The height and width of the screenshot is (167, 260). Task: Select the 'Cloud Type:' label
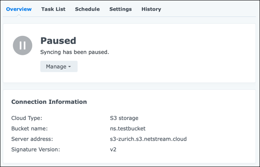coord(27,118)
